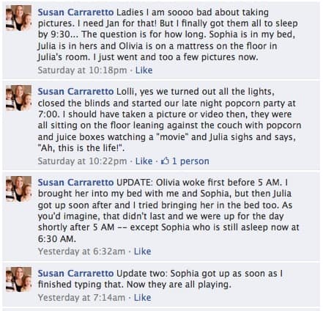This screenshot has height=311, width=323.
Task: Open avatar photo on the 'Ladies I am soooo bad' comment
Action: click(x=18, y=18)
